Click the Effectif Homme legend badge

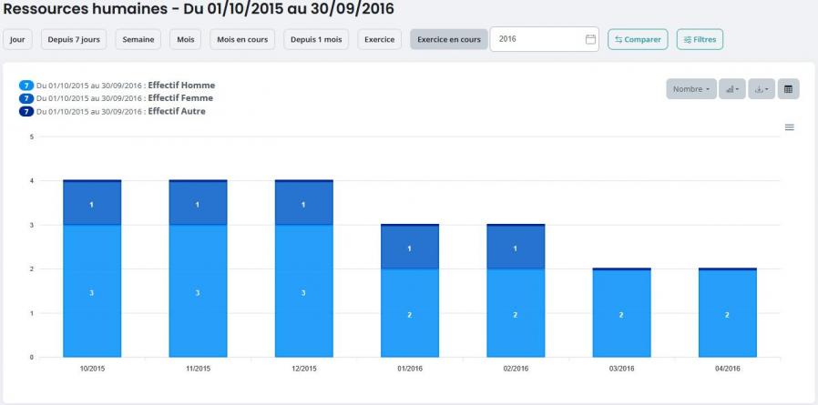(x=26, y=86)
